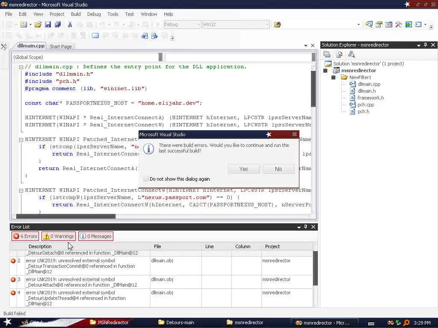Click View Class Diagram icon in Solution Explorer
The image size is (438, 328).
[x=352, y=54]
